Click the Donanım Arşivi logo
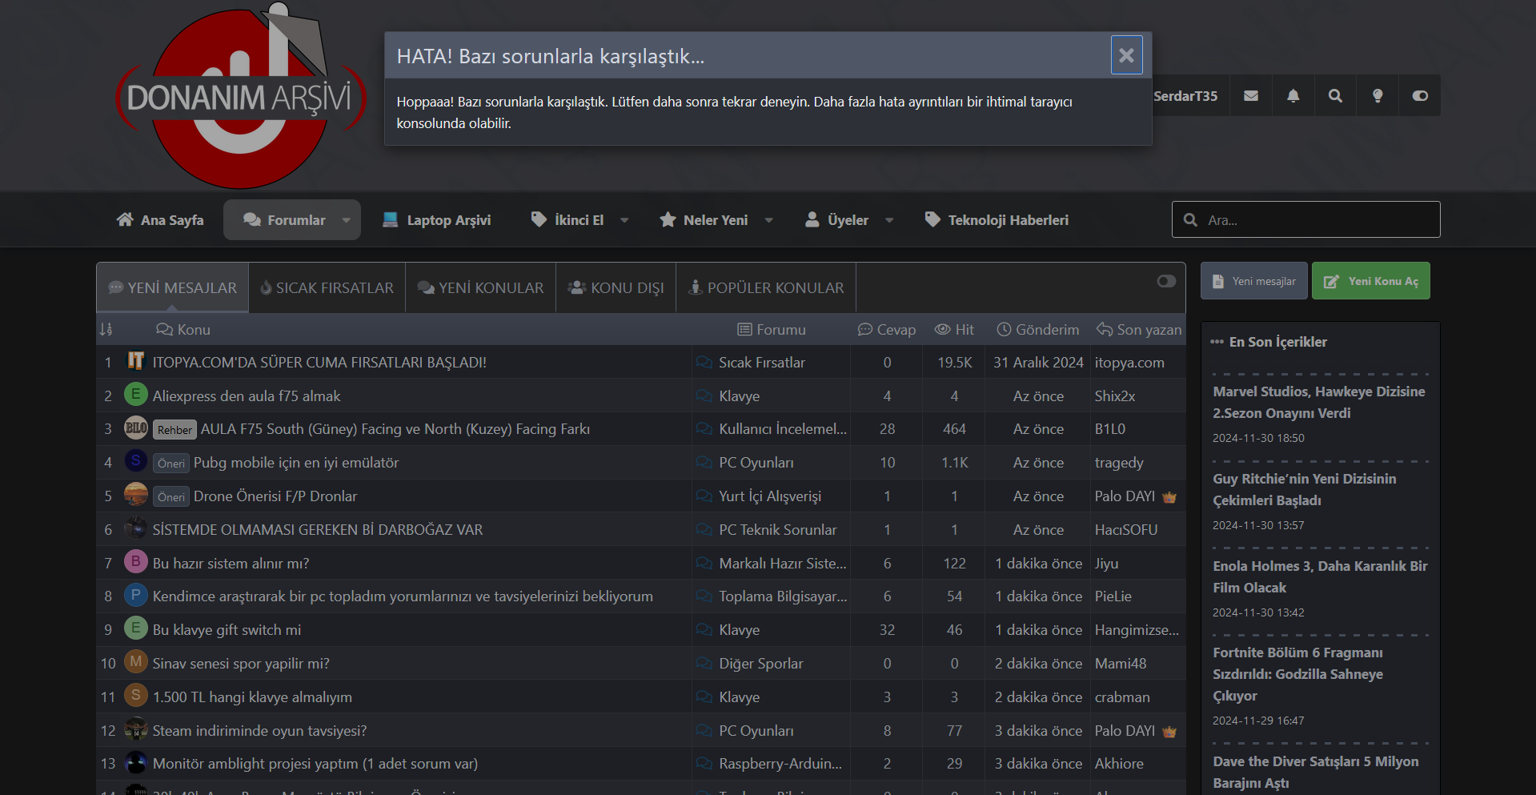The image size is (1536, 795). point(240,98)
